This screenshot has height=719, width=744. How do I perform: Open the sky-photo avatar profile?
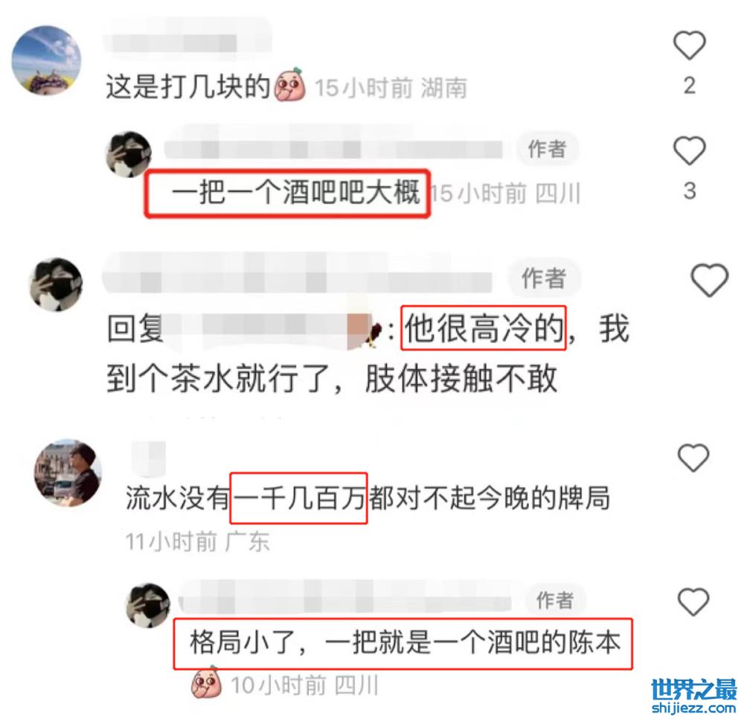tap(46, 60)
